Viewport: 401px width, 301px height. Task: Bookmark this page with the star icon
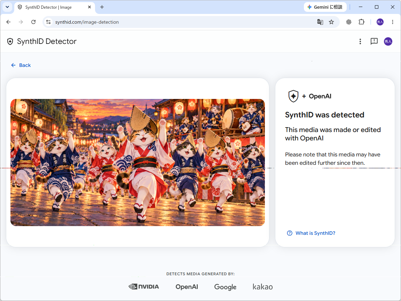(331, 22)
